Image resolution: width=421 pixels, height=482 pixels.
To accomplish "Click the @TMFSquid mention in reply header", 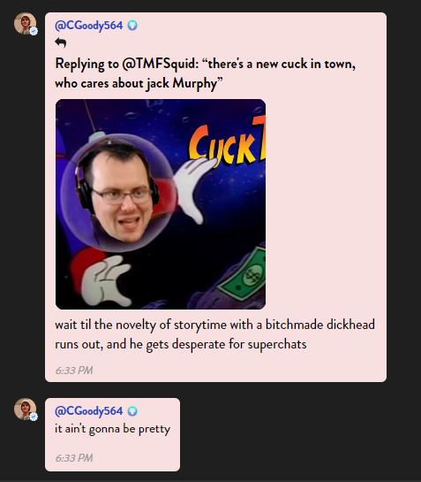I will pyautogui.click(x=158, y=64).
